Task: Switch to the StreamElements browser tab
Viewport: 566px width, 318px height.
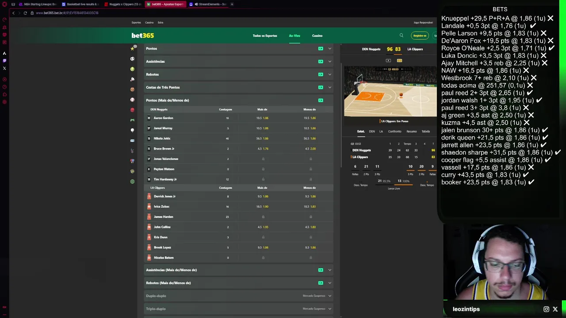Action: coord(208,4)
